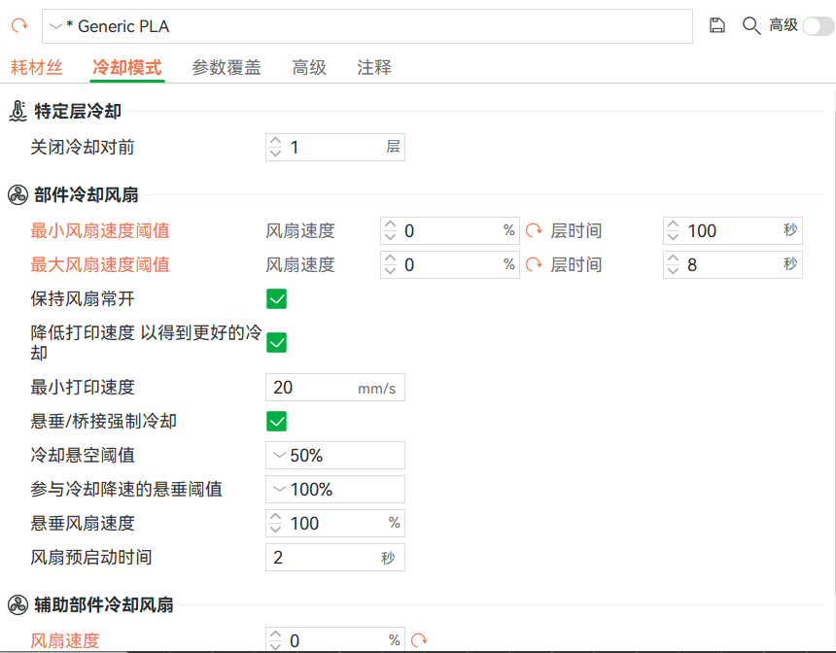Increase 悬垂风扇速度 percent
This screenshot has width=836, height=653.
pyautogui.click(x=275, y=517)
